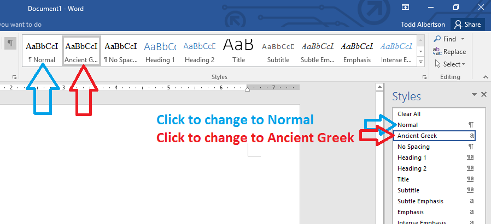Click the vertical scrollbar up arrow

click(379, 87)
